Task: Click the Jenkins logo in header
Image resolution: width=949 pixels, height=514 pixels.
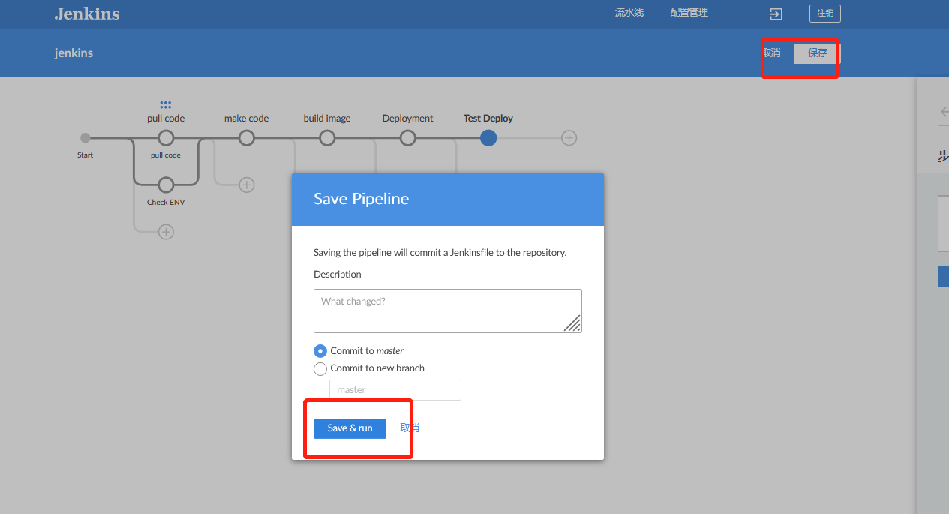Action: point(87,14)
